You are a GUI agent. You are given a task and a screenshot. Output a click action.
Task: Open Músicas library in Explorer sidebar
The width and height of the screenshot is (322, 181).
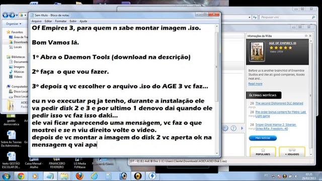coord(17,71)
